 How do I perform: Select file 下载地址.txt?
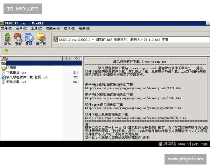(16, 72)
